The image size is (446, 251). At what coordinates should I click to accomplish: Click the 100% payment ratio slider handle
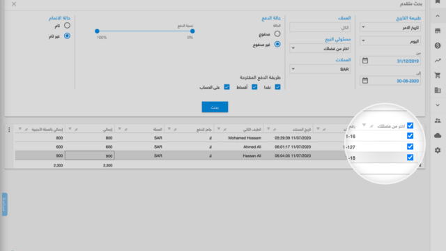click(97, 31)
